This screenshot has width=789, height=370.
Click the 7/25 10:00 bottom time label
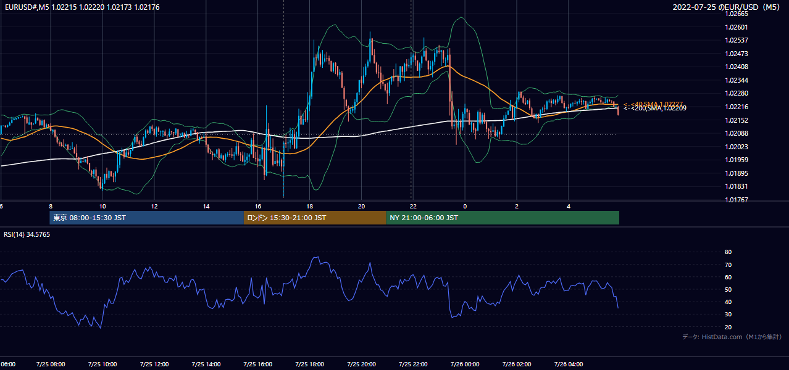pyautogui.click(x=102, y=364)
